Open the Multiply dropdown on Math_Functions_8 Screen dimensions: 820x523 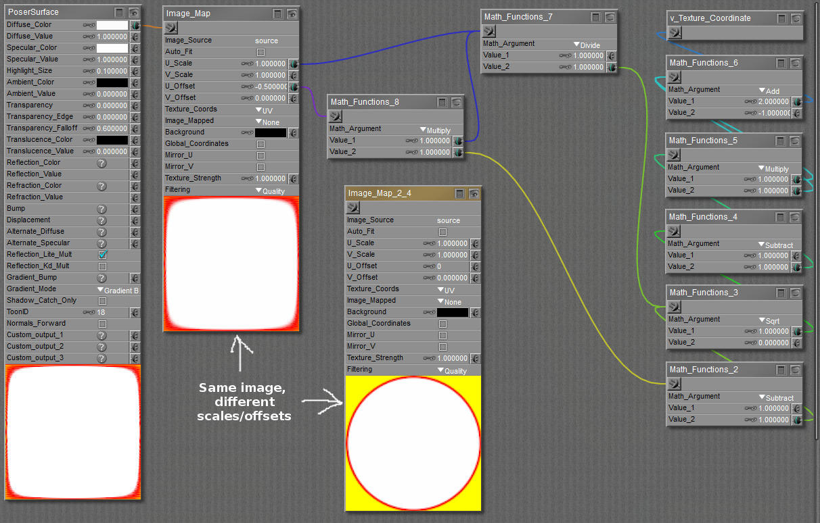pyautogui.click(x=435, y=130)
